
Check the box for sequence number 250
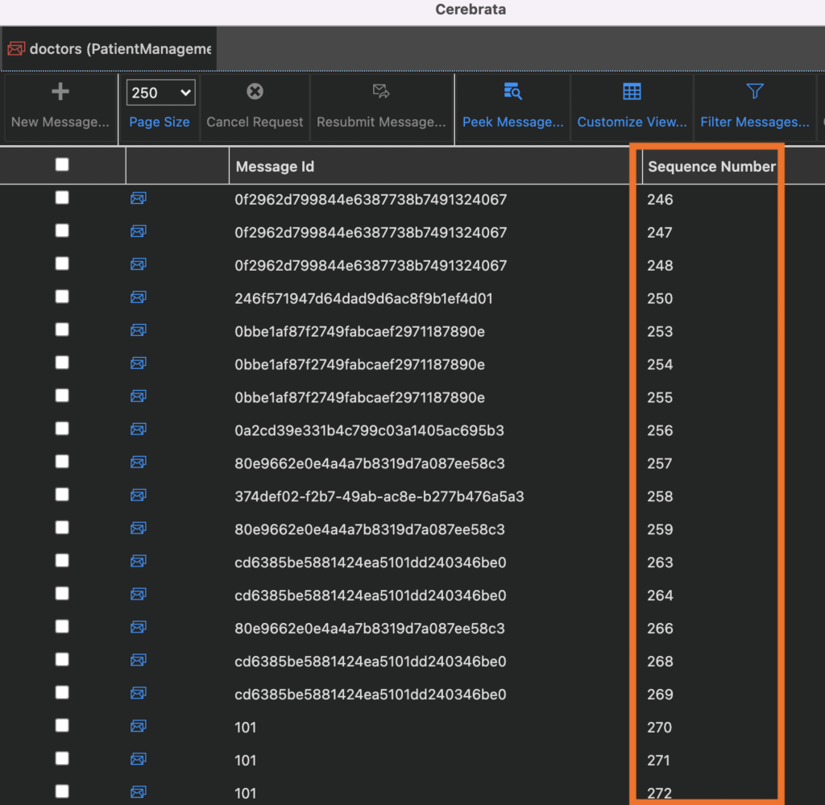(62, 297)
